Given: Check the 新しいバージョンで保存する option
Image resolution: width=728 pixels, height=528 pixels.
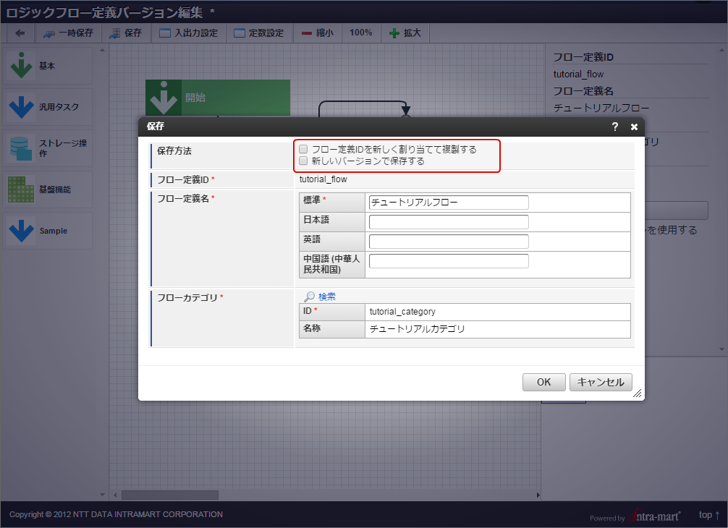Looking at the screenshot, I should [x=302, y=160].
